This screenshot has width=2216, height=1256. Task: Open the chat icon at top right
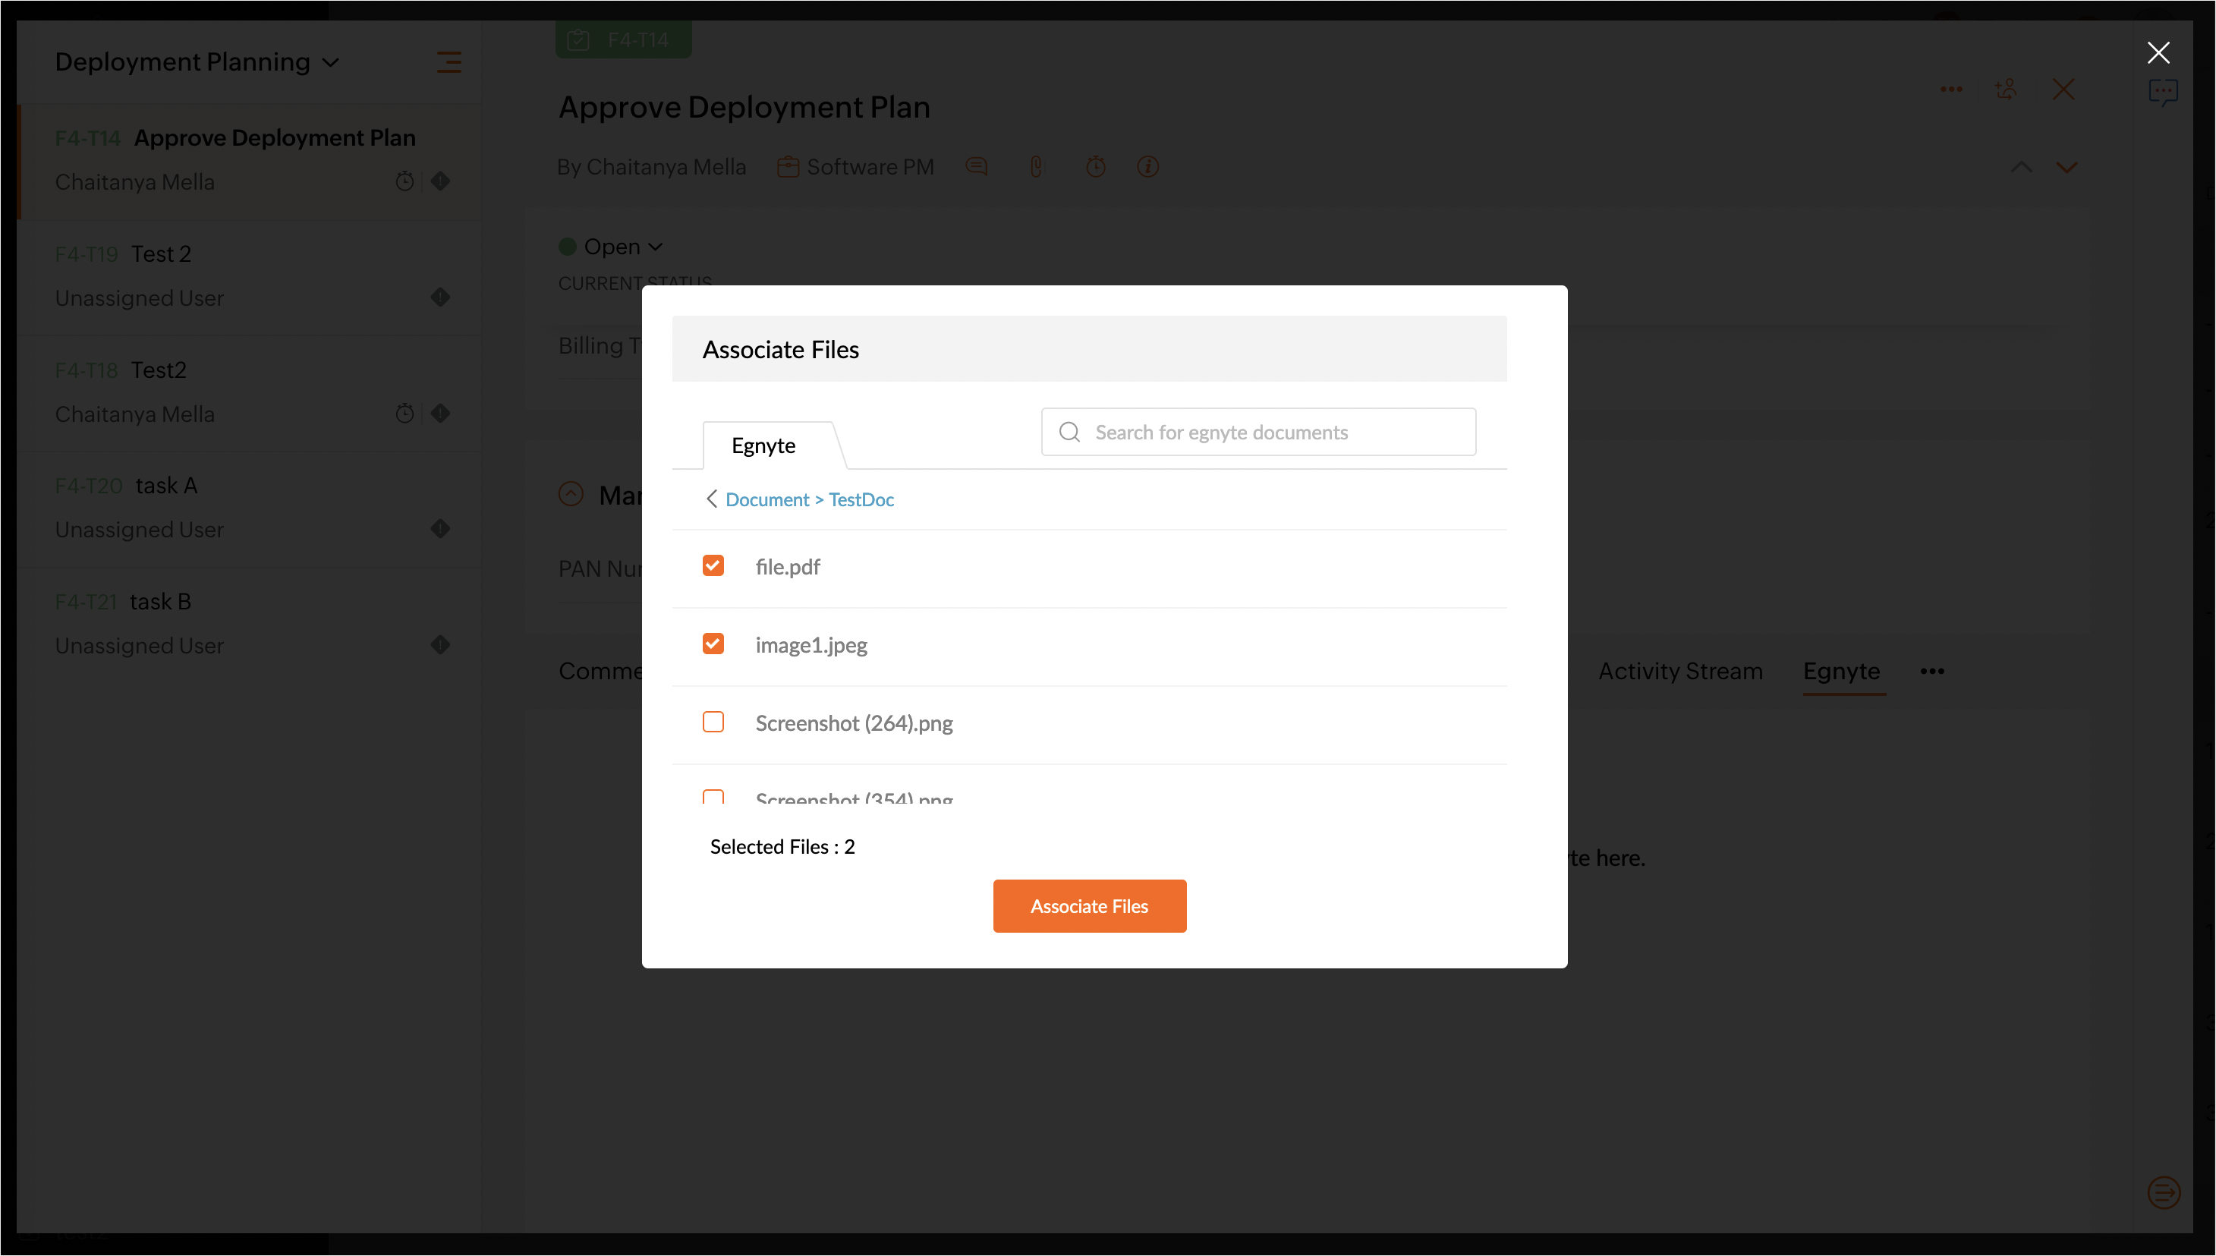[2163, 93]
